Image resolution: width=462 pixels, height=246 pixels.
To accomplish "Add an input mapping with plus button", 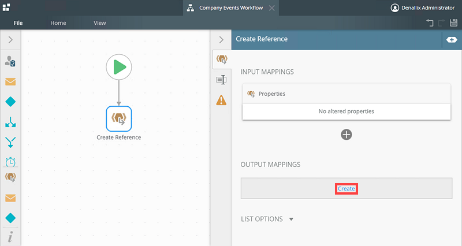I will [346, 135].
